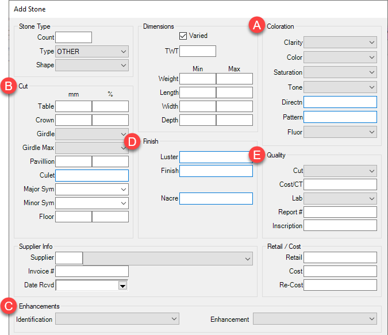The width and height of the screenshot is (388, 335).
Task: Uncheck the Varied checkbox
Action: pos(183,36)
